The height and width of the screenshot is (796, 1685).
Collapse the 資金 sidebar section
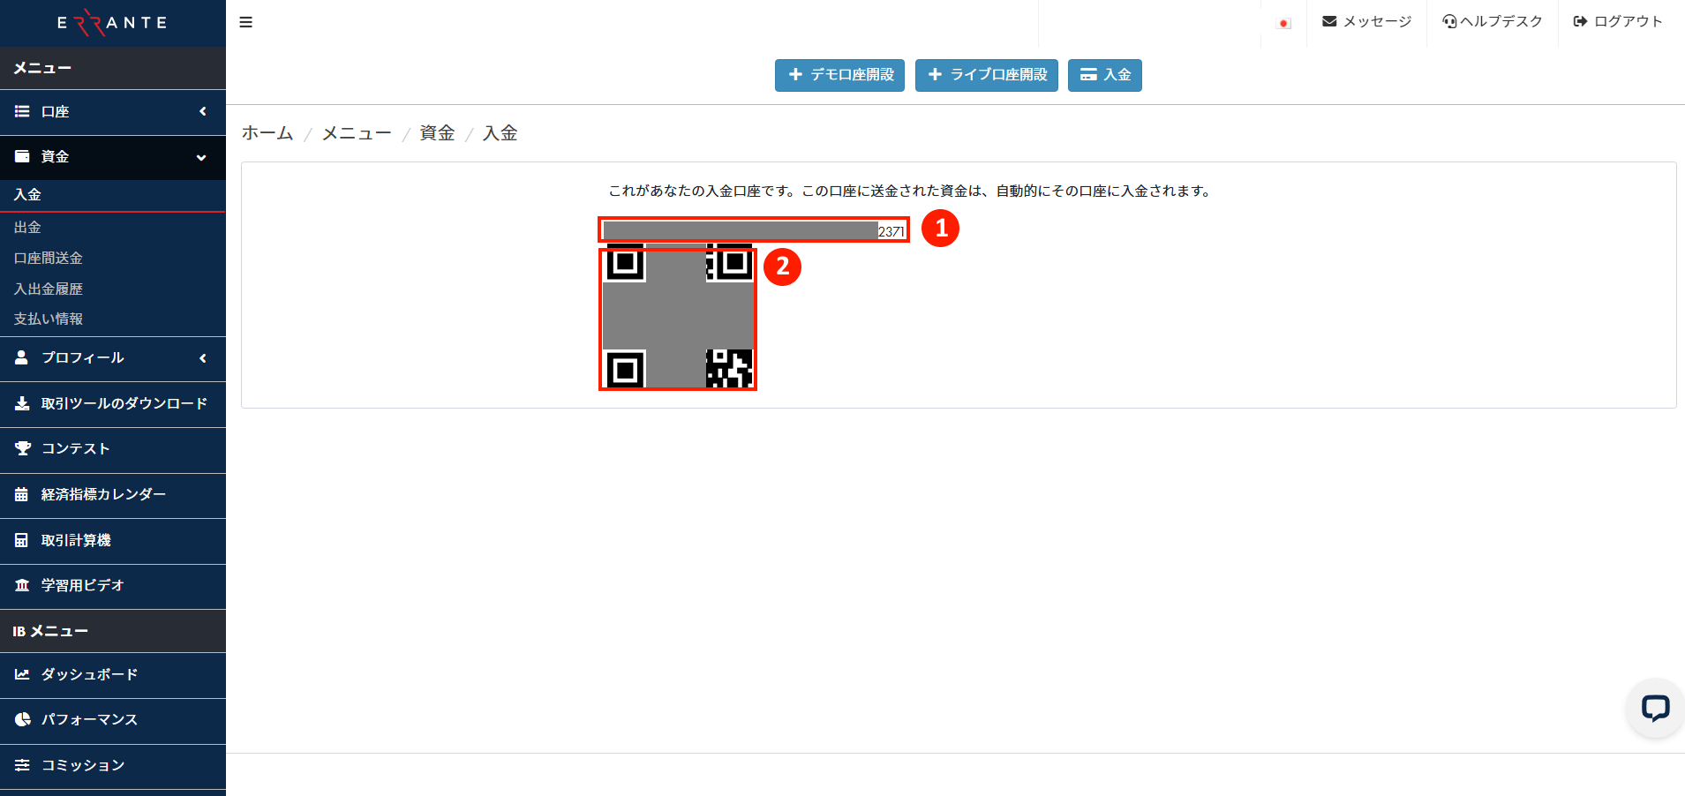pos(113,157)
